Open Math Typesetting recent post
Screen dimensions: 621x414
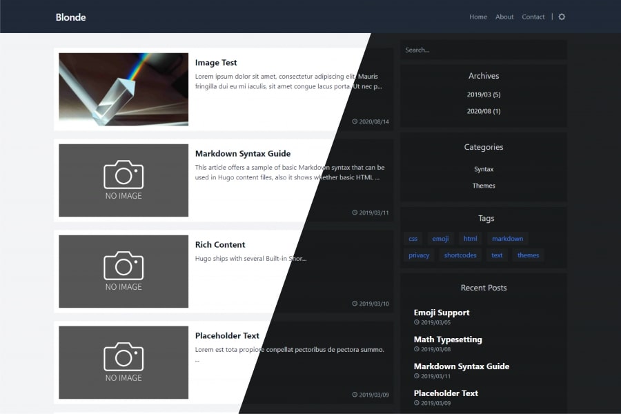[448, 339]
